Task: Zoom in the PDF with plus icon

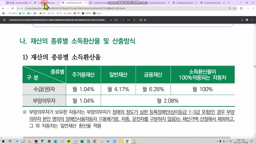Action: pyautogui.click(x=134, y=20)
